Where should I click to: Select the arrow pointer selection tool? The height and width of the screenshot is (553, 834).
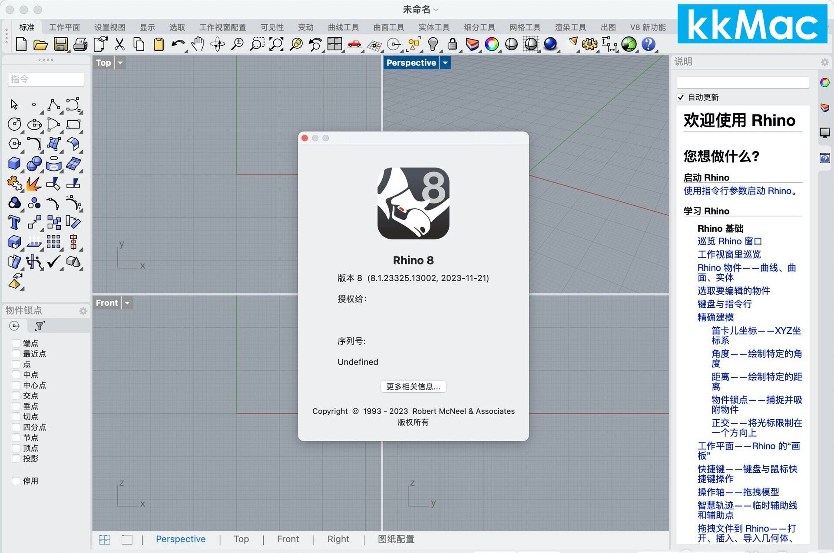(14, 105)
